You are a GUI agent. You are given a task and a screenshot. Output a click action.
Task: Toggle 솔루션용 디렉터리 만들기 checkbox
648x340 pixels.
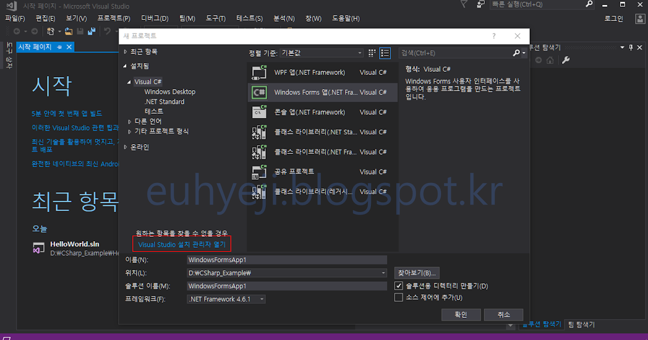pos(399,285)
